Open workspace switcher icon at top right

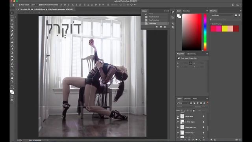coord(238,5)
